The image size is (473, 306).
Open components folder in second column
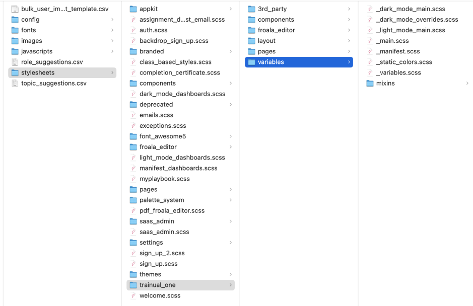click(180, 83)
